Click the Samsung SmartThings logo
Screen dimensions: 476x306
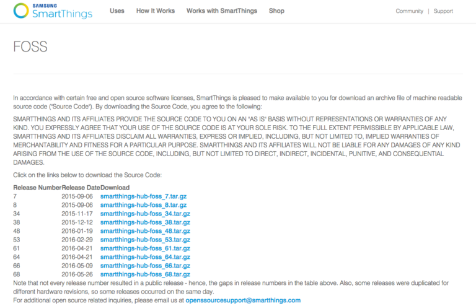pyautogui.click(x=53, y=11)
